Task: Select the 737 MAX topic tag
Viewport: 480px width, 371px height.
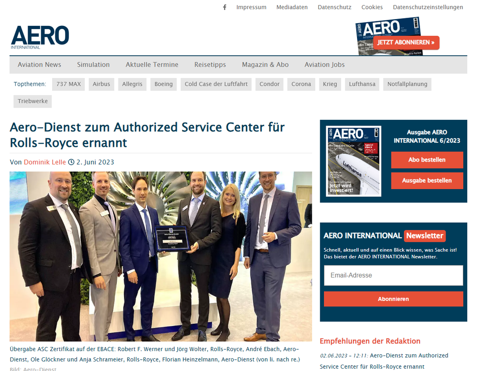Action: coord(69,84)
